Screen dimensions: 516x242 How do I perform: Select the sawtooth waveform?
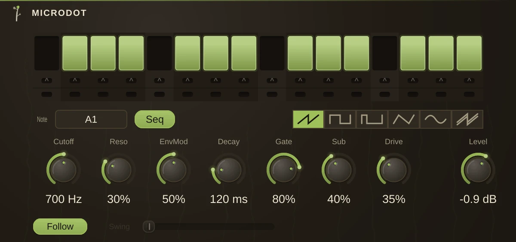[308, 119]
